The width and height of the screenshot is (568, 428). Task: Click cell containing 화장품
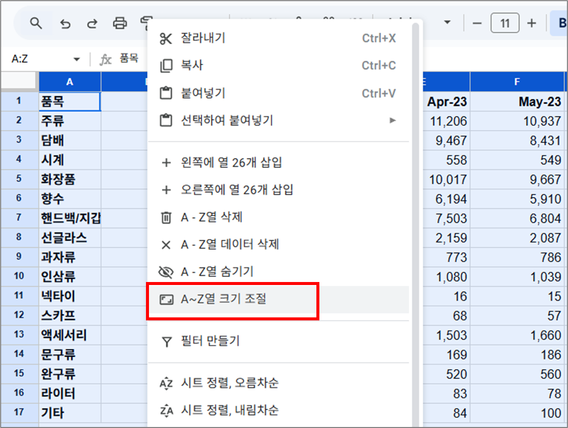pos(70,179)
